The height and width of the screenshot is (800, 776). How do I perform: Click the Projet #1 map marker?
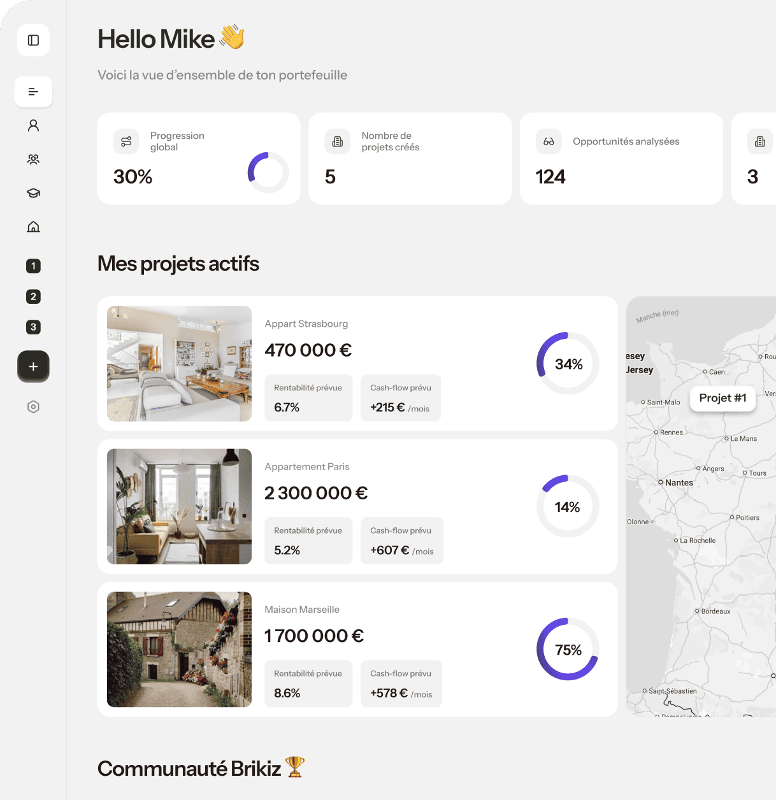[722, 398]
